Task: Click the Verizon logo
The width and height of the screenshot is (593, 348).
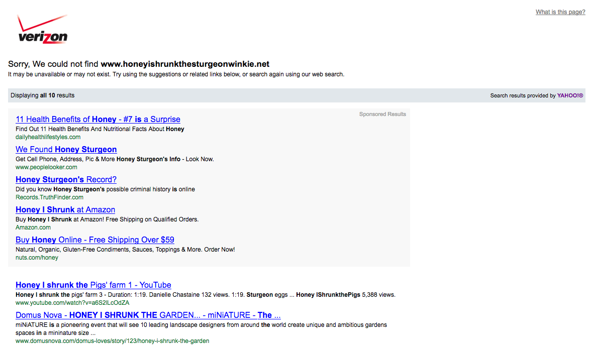Action: coord(43,29)
